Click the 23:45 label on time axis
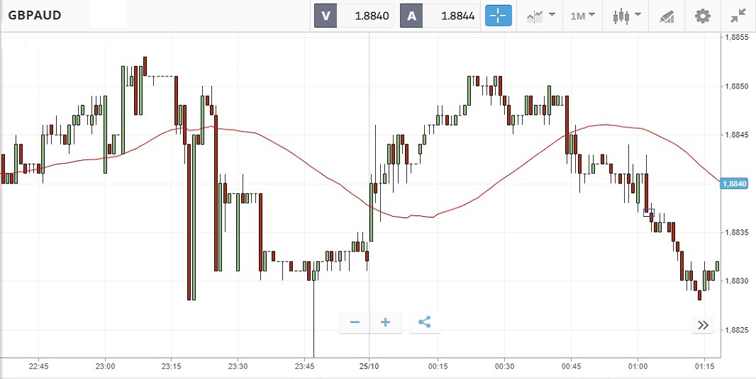 tap(304, 366)
